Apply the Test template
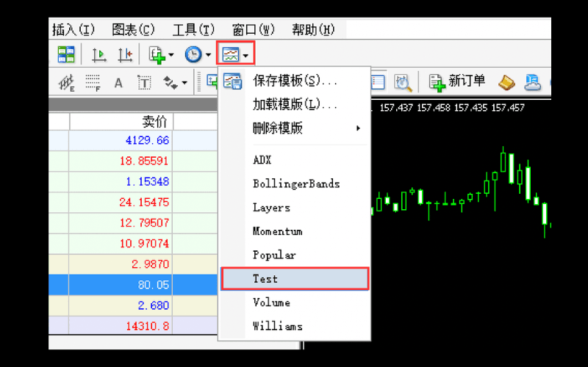 tap(295, 279)
